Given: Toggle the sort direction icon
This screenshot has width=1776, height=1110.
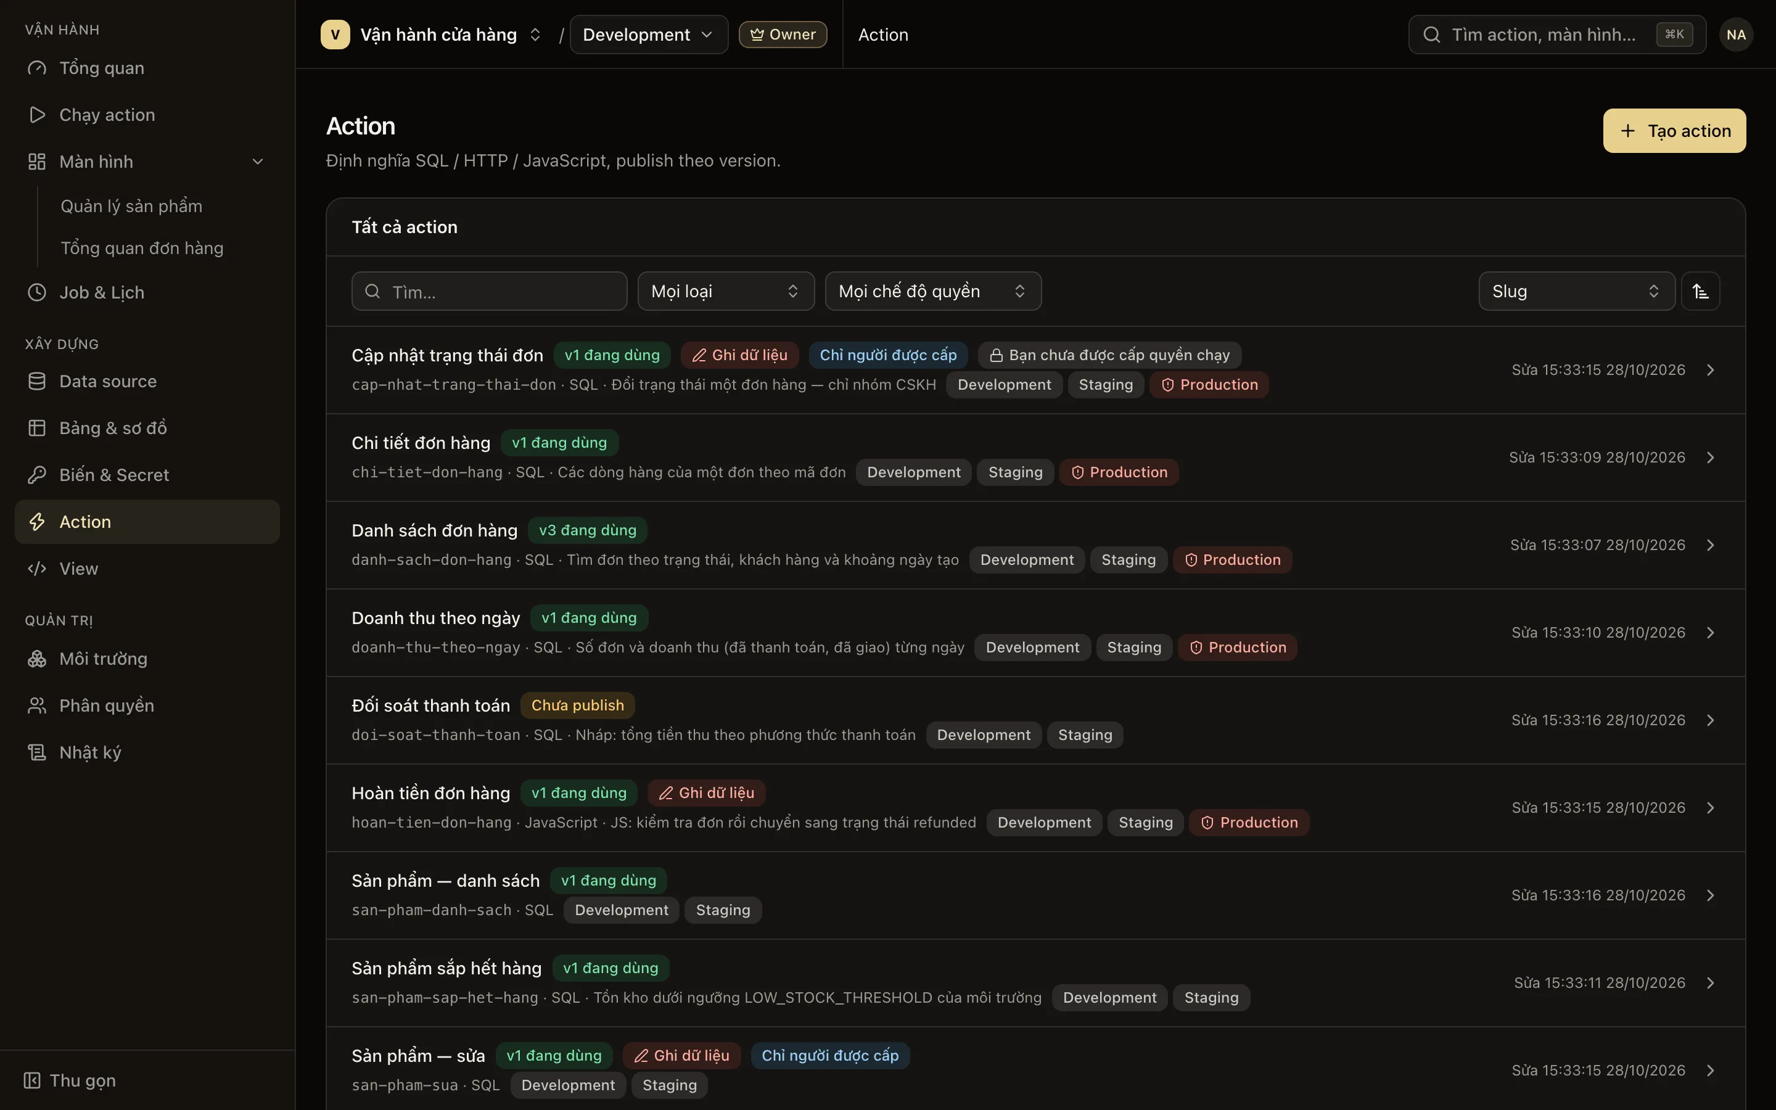Looking at the screenshot, I should tap(1700, 292).
